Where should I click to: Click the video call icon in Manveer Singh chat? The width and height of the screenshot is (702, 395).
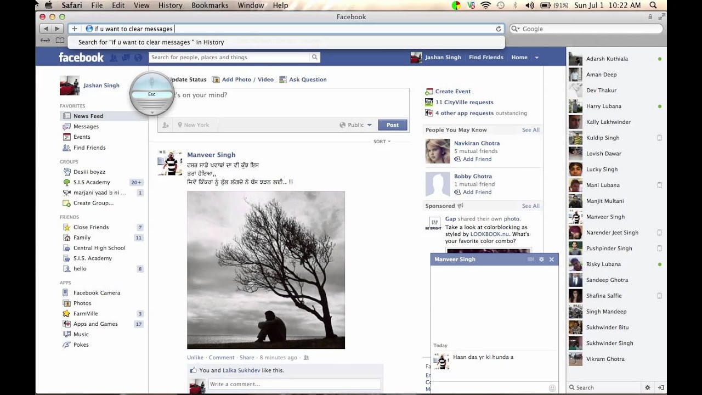coord(530,259)
